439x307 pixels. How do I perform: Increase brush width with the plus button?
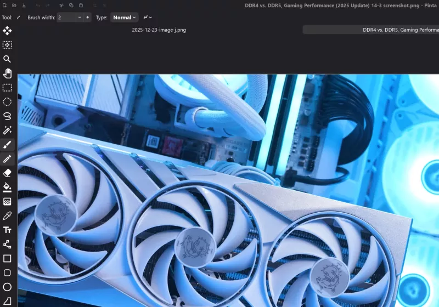[x=87, y=18]
